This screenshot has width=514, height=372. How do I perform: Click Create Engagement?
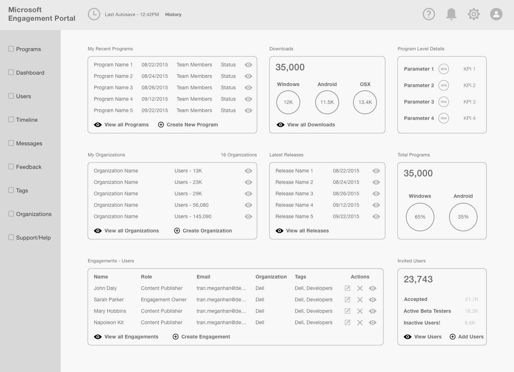click(201, 337)
